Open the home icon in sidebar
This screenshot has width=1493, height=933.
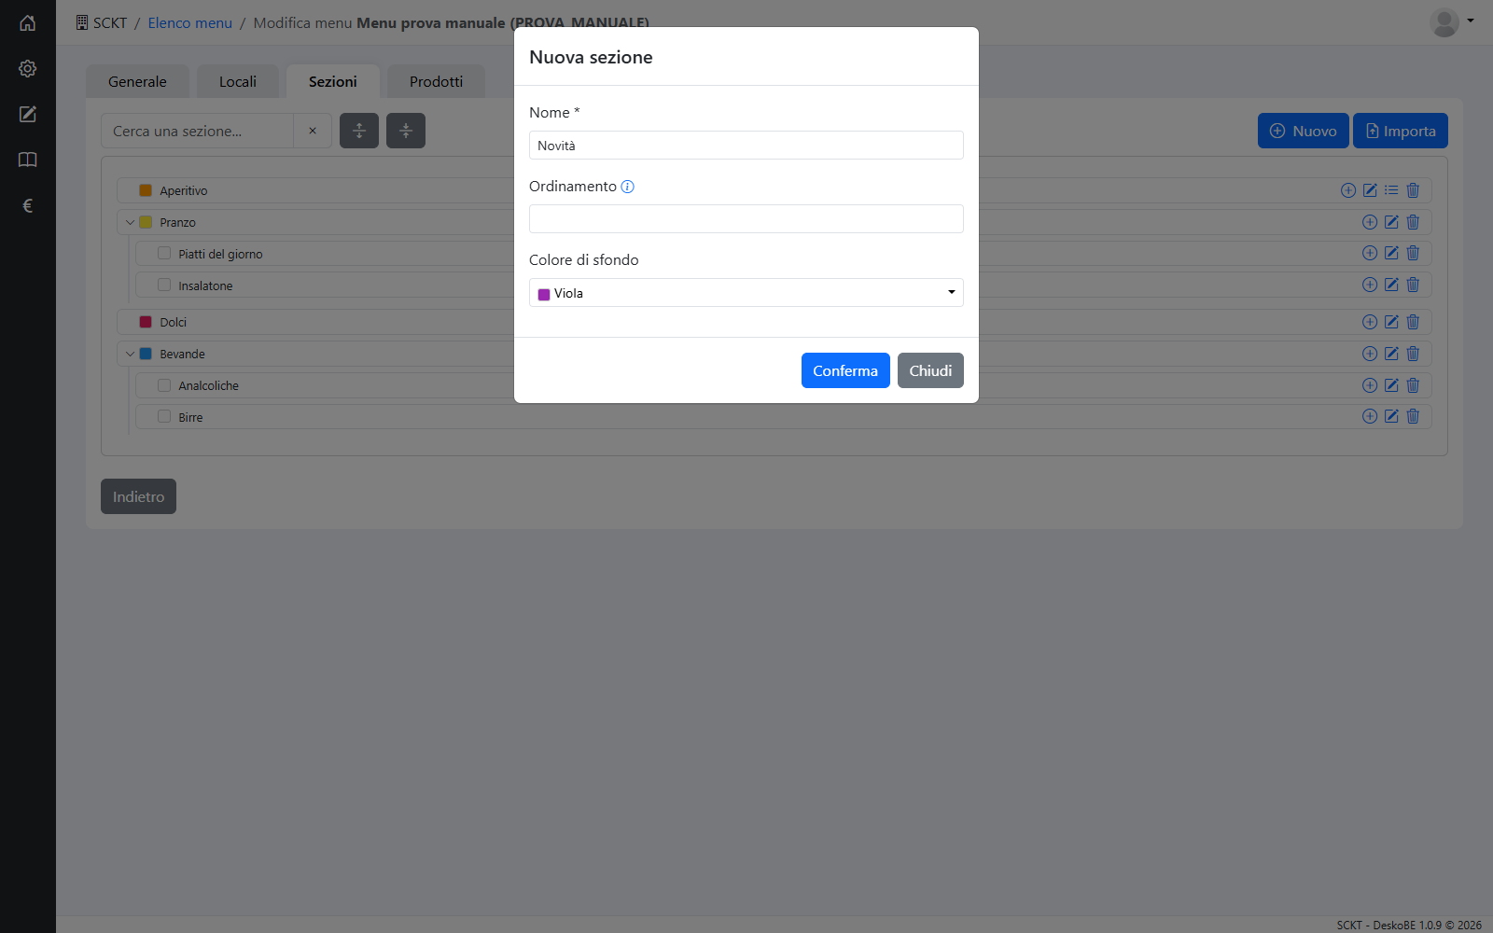point(28,23)
